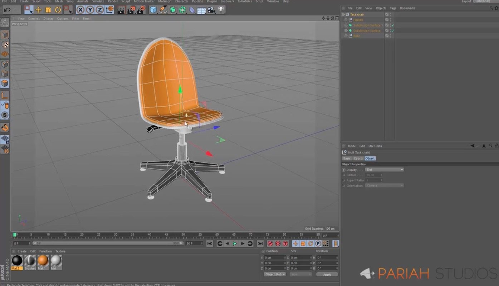Switch to Texture mode checker icon
Screen dimensions: 499x286
pos(5,45)
